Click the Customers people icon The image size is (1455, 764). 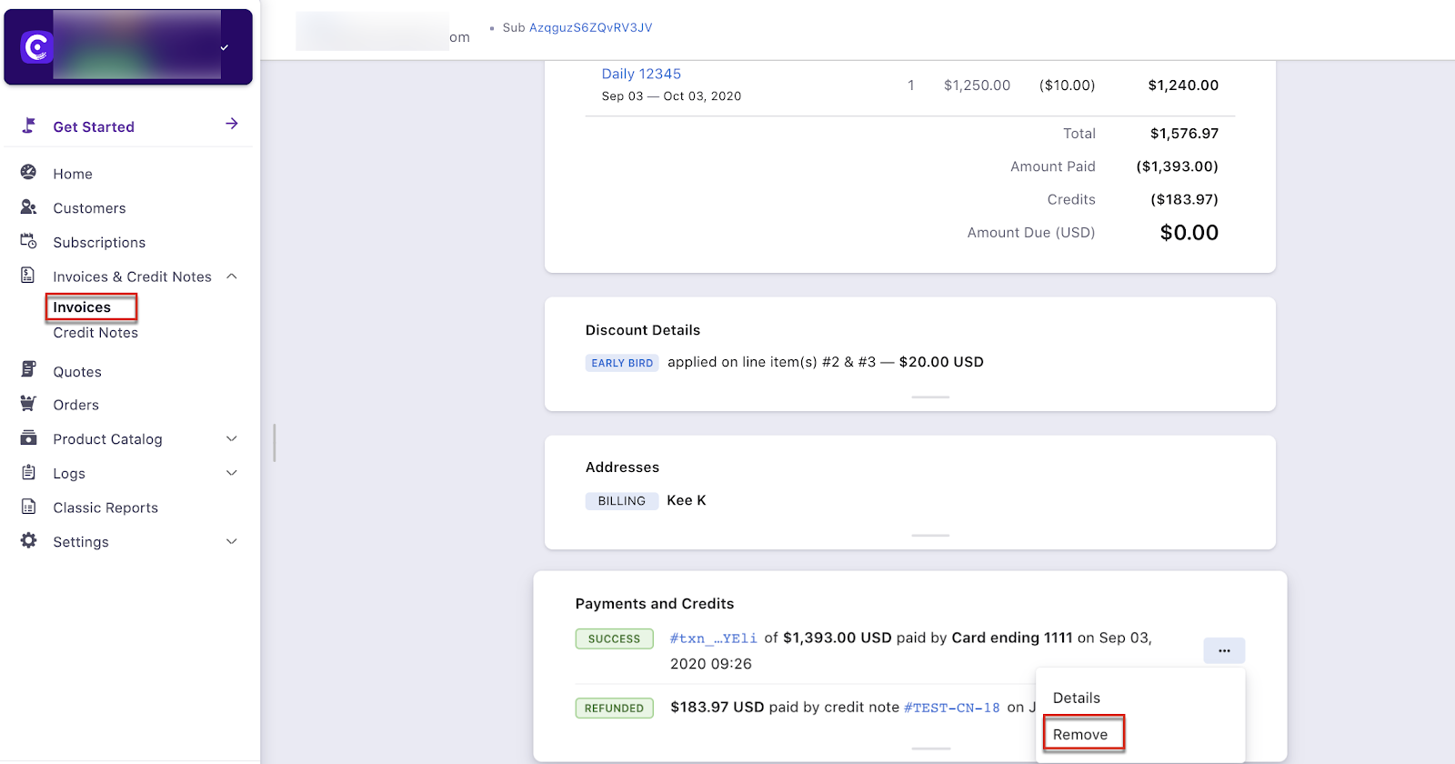click(x=29, y=206)
